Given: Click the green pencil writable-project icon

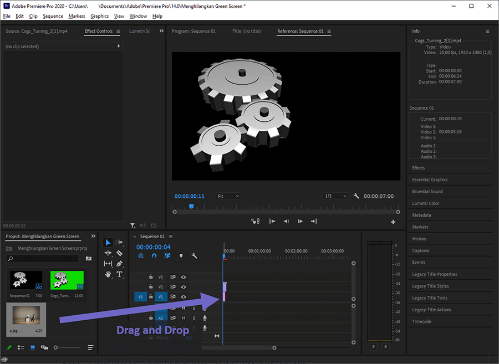Looking at the screenshot, I should (x=9, y=347).
